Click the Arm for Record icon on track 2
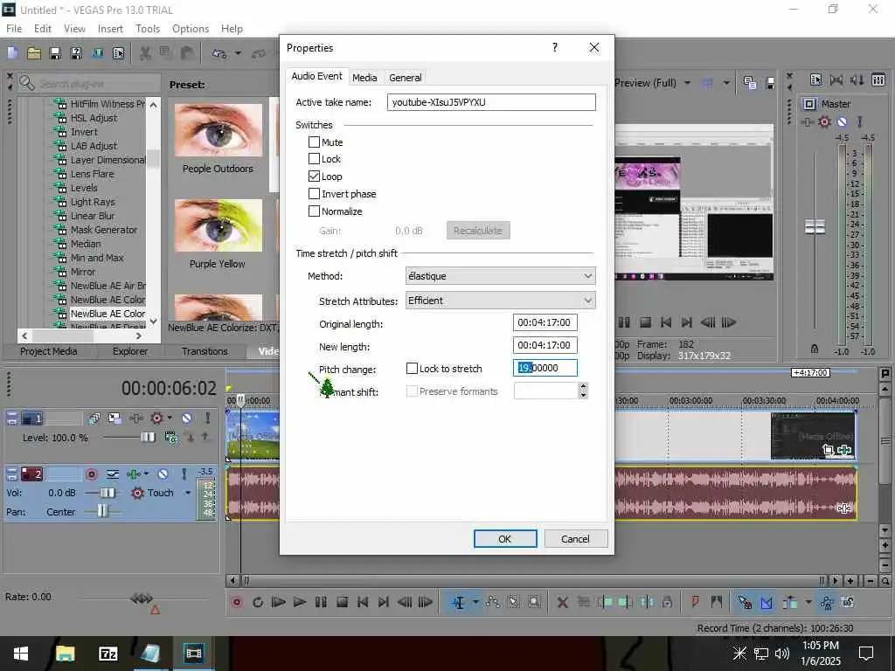 (91, 474)
